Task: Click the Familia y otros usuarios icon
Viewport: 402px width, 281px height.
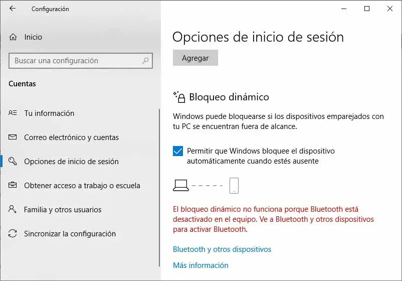Action: click(x=13, y=210)
